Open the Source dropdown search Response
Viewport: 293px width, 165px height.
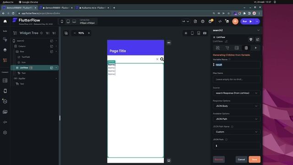pos(237,93)
